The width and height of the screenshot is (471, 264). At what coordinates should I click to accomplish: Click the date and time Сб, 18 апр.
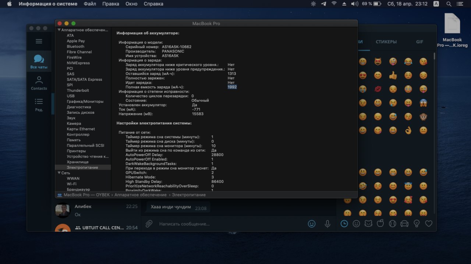pyautogui.click(x=407, y=4)
